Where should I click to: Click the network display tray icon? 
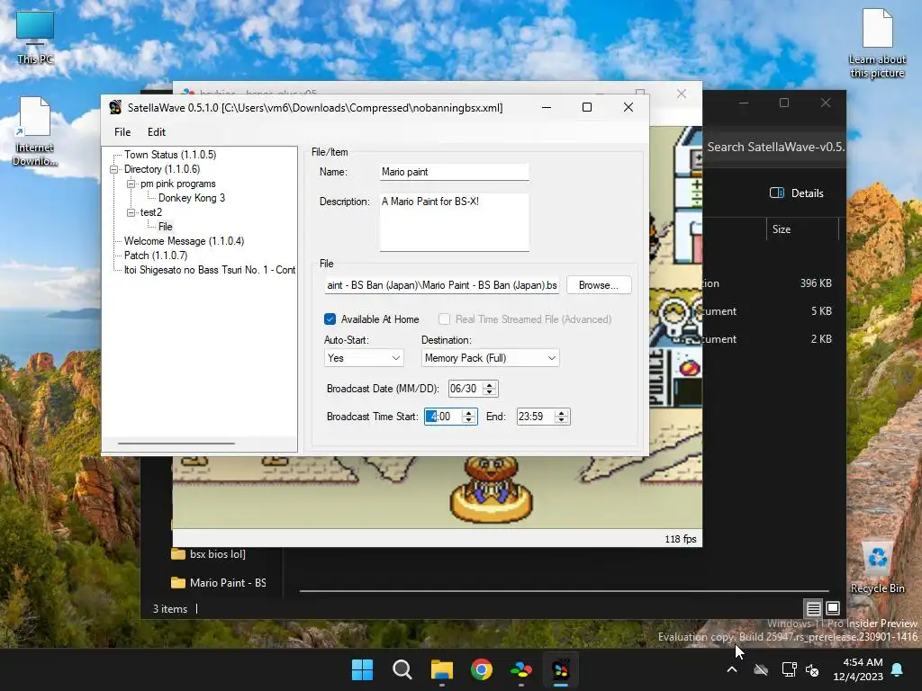789,669
